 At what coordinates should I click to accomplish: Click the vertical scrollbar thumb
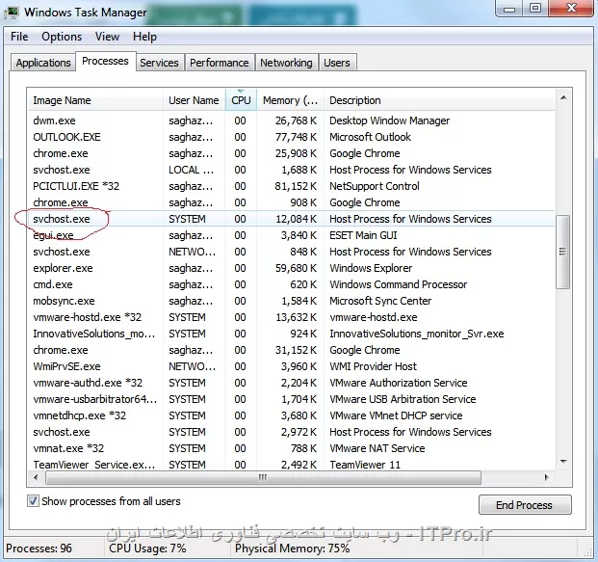(563, 252)
